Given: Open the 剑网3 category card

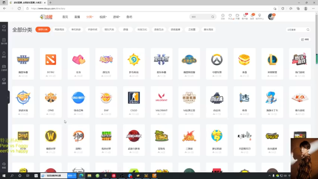Looking at the screenshot, I should (x=78, y=140).
